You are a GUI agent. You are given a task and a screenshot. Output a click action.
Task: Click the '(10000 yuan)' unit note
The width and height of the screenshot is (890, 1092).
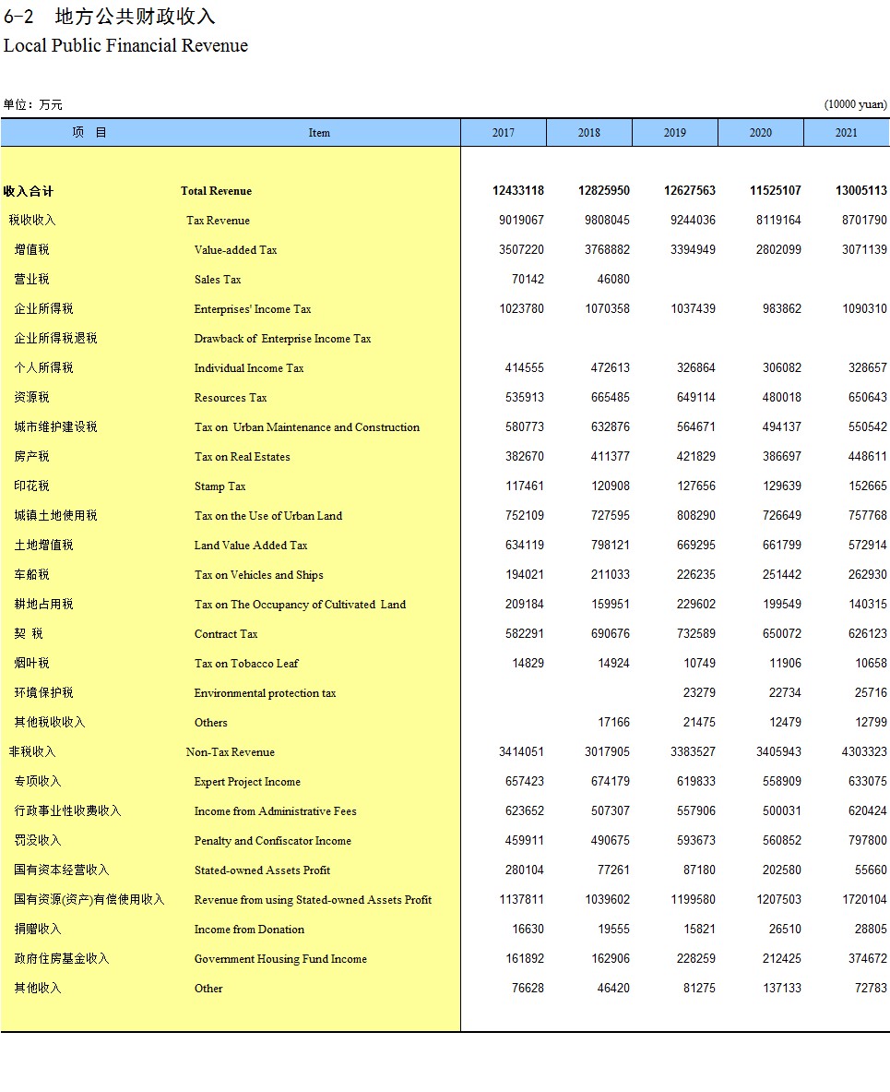(856, 104)
